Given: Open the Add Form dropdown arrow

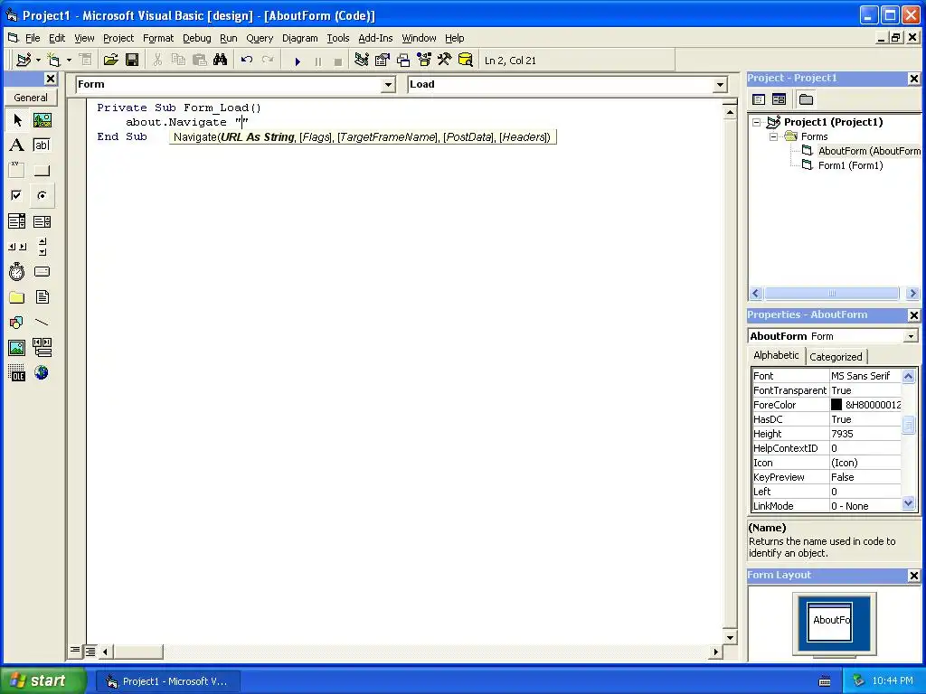Looking at the screenshot, I should (x=69, y=61).
